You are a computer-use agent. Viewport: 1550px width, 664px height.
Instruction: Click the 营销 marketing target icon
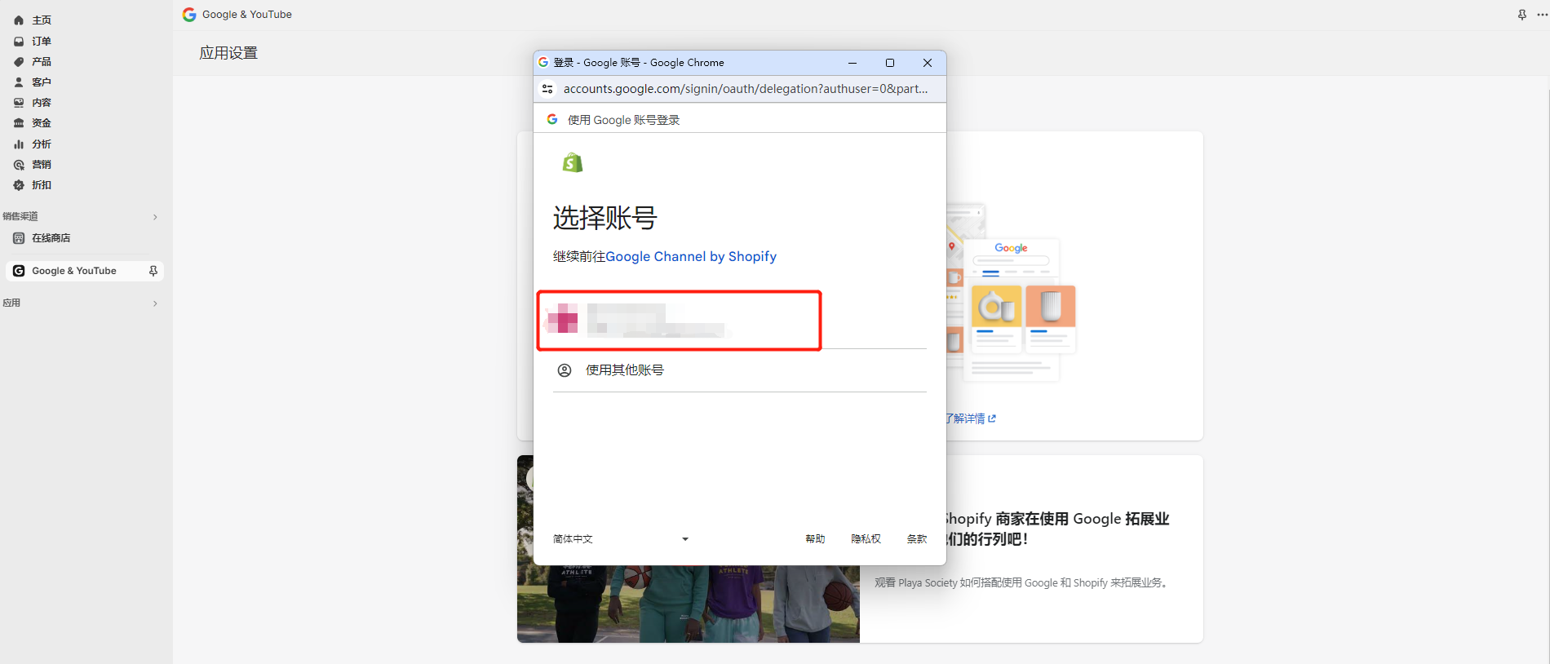[19, 165]
